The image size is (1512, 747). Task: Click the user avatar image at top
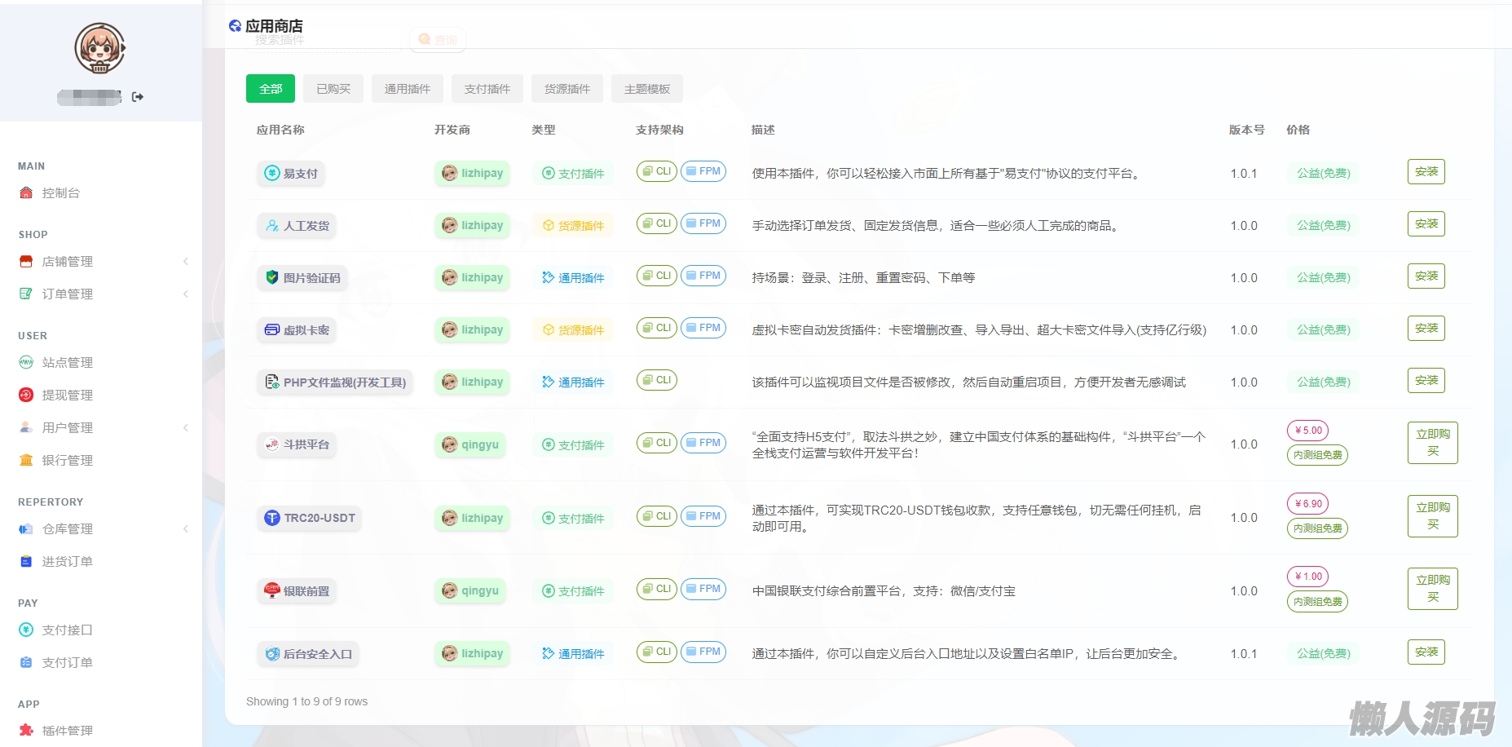click(100, 48)
